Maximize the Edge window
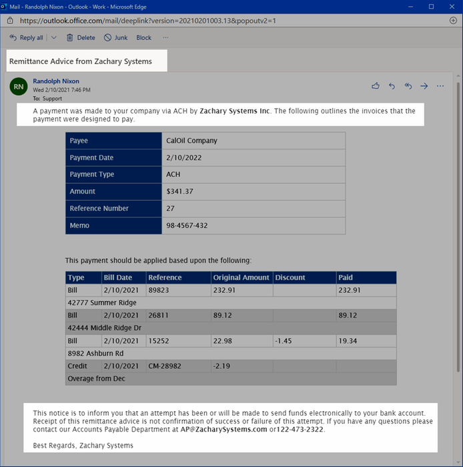The height and width of the screenshot is (467, 463). pyautogui.click(x=431, y=7)
